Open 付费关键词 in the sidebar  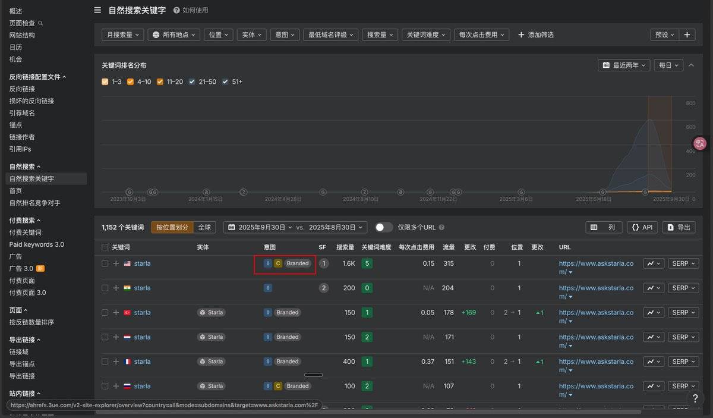tap(26, 232)
